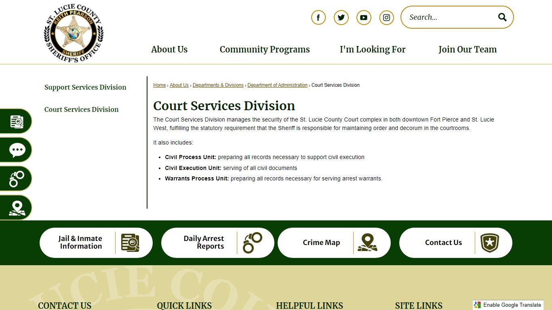Open the YouTube social icon
The width and height of the screenshot is (552, 310).
pyautogui.click(x=364, y=17)
